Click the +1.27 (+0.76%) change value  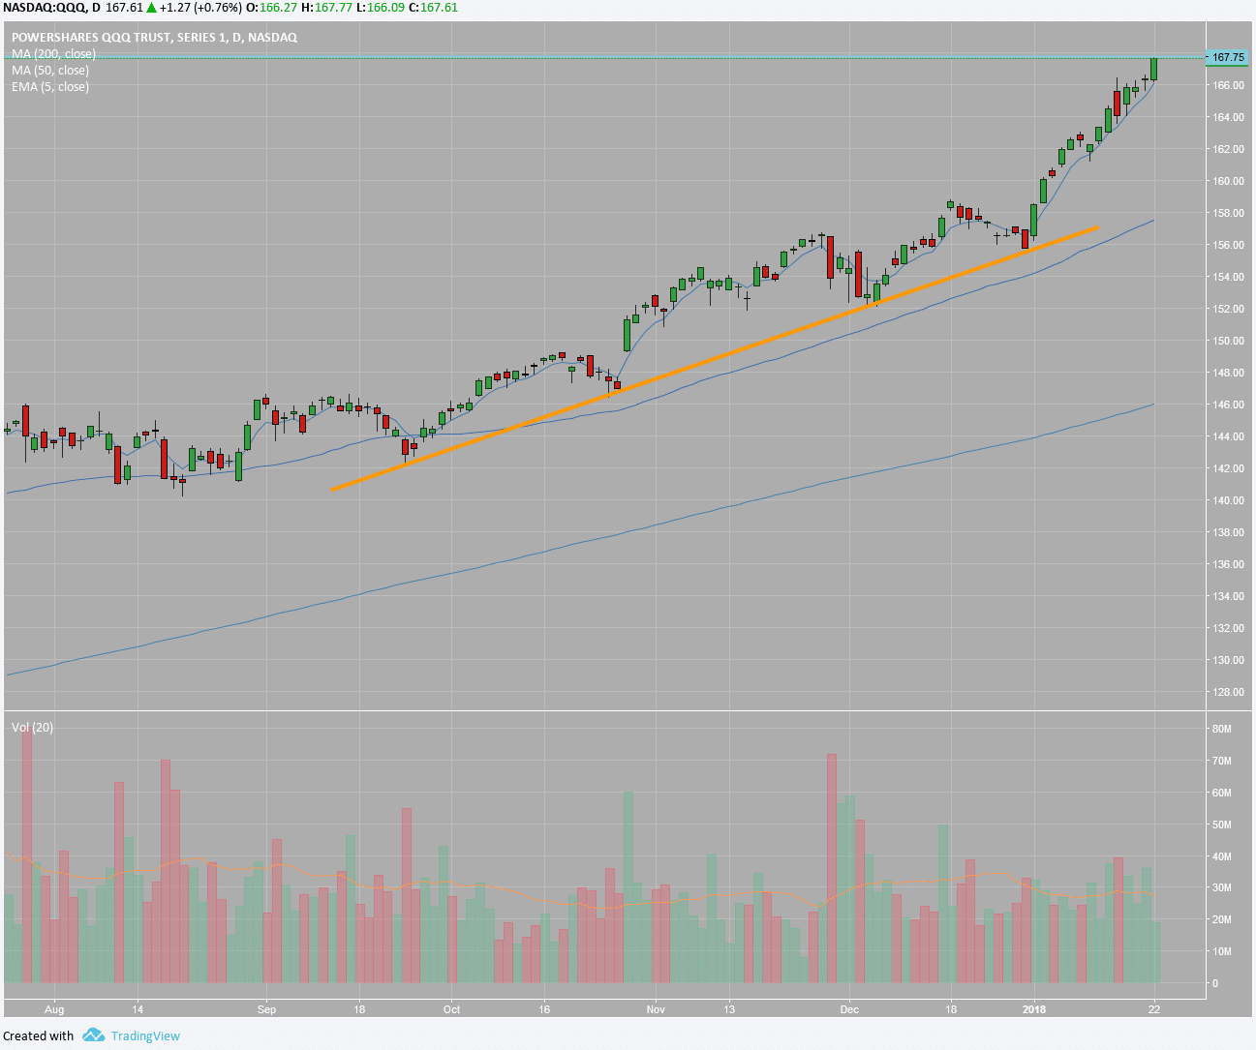tap(201, 8)
